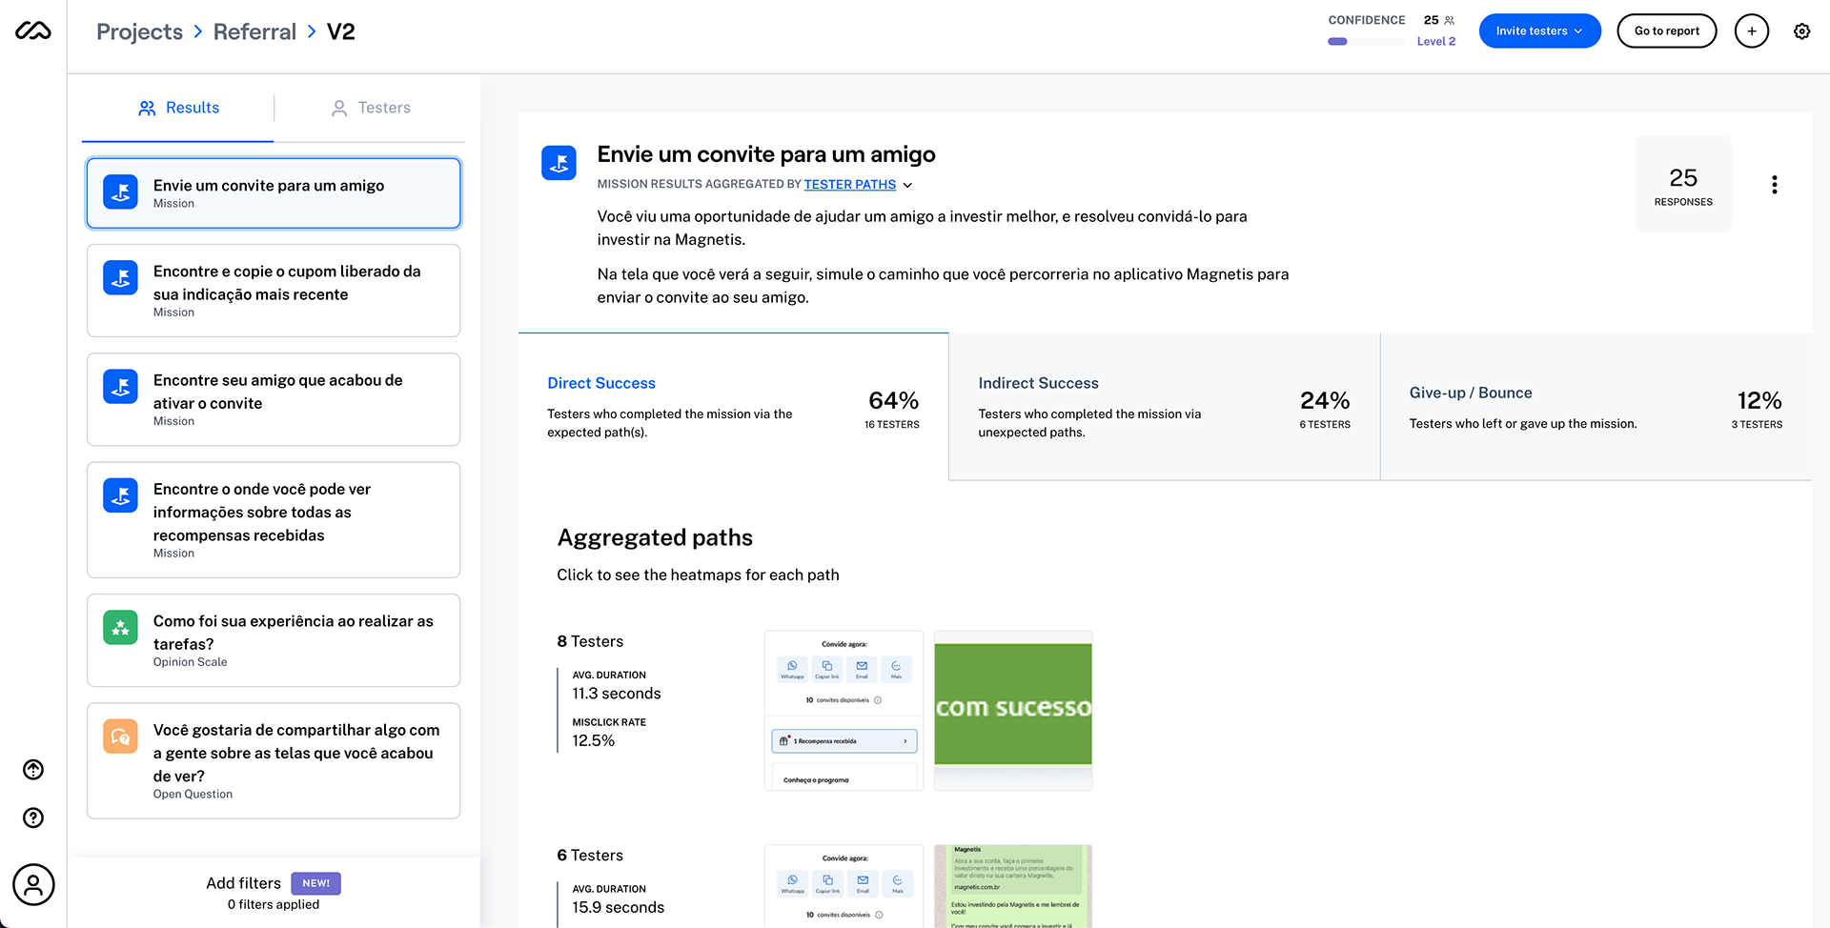Click the 25 Responses counter box
Image resolution: width=1830 pixels, height=928 pixels.
click(1683, 184)
